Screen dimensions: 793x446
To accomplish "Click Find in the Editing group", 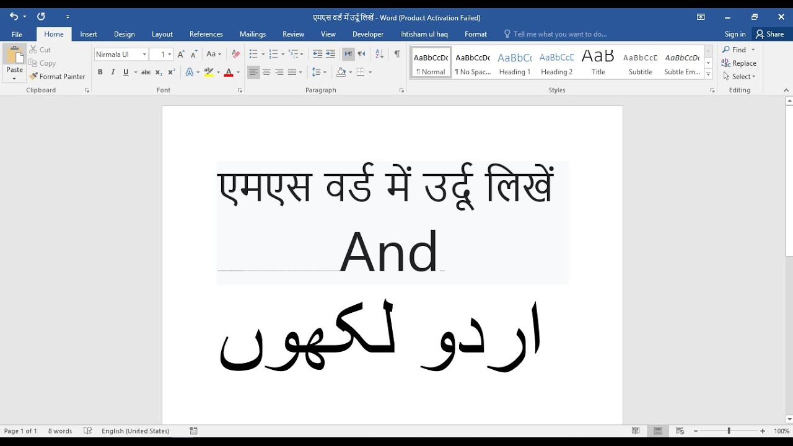I will coord(735,50).
